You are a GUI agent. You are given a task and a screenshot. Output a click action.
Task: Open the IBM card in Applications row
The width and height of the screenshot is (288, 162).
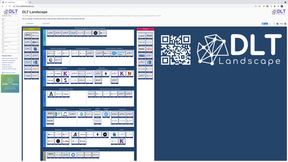(73, 33)
